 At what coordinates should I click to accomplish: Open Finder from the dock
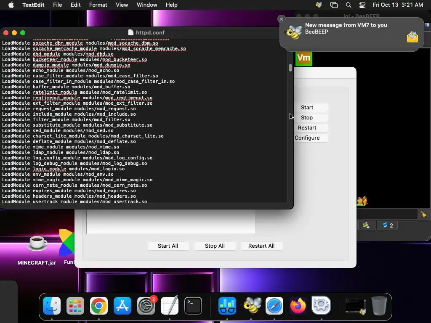52,306
